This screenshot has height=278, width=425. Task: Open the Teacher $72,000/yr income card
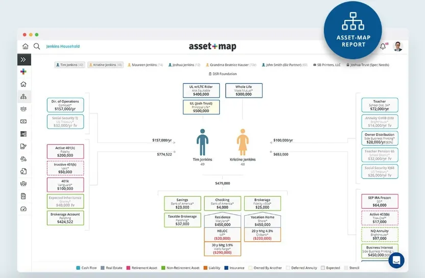coord(380,105)
